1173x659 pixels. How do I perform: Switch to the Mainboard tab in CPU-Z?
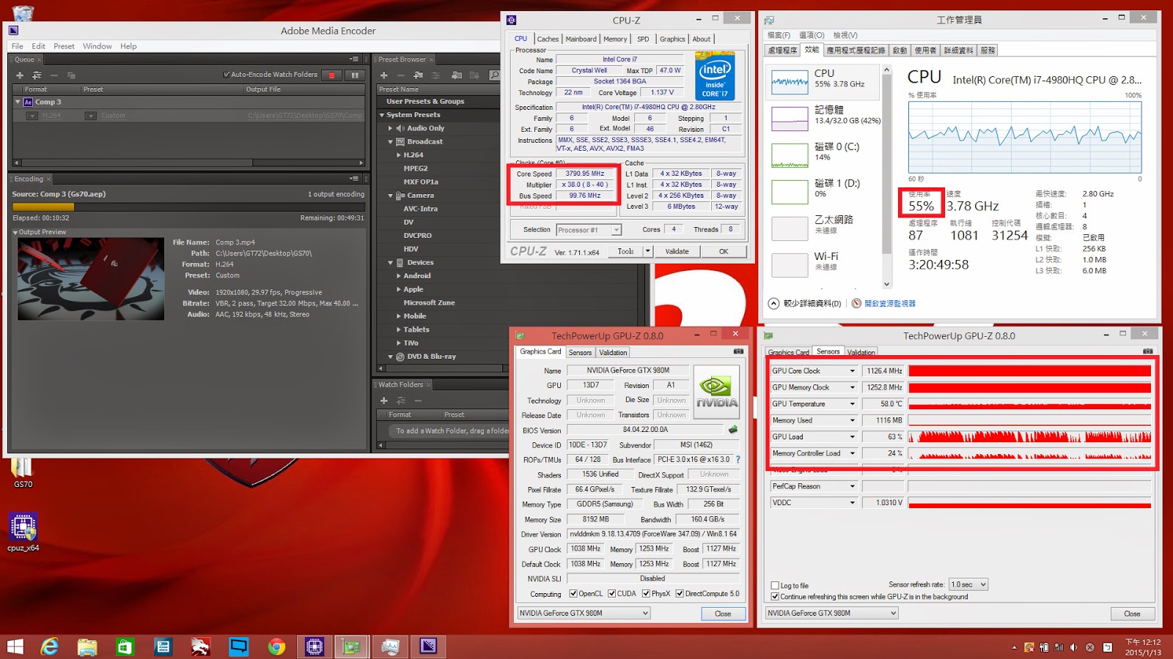coord(581,40)
